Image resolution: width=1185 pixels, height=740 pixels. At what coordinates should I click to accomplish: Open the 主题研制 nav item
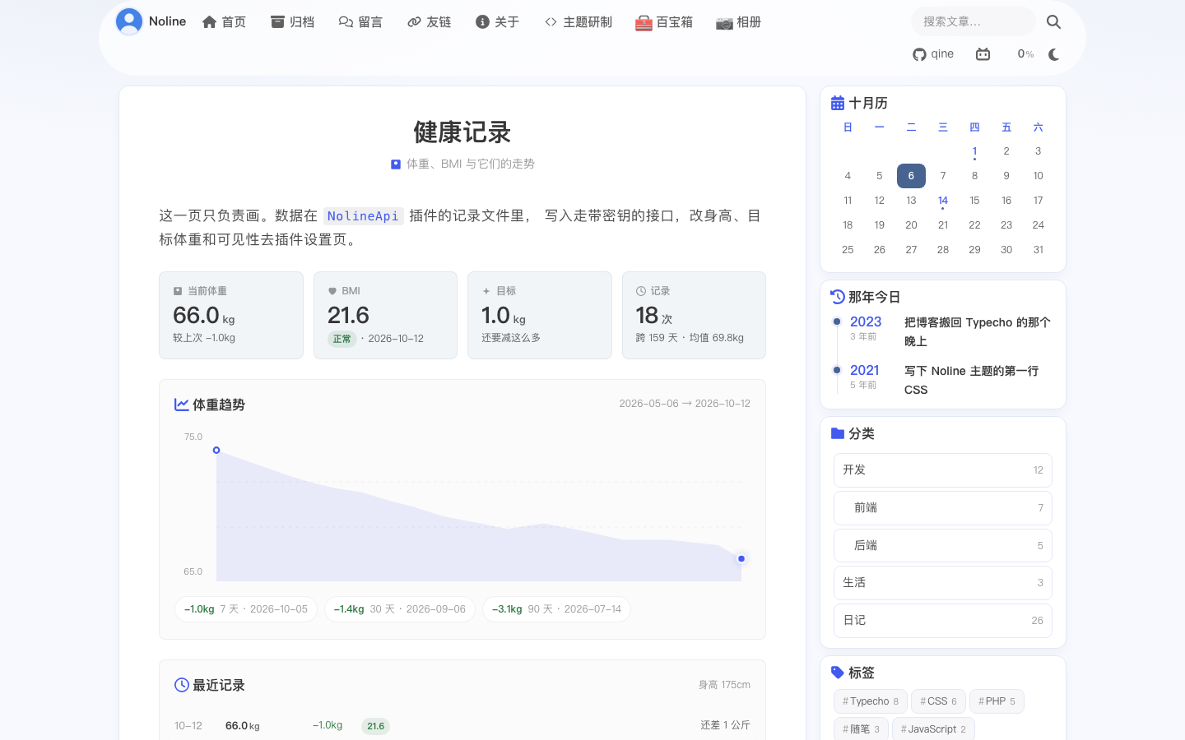(578, 22)
